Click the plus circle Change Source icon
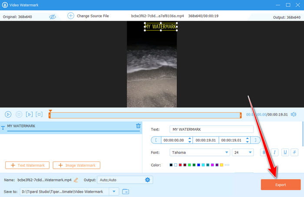The width and height of the screenshot is (304, 197). (70, 16)
